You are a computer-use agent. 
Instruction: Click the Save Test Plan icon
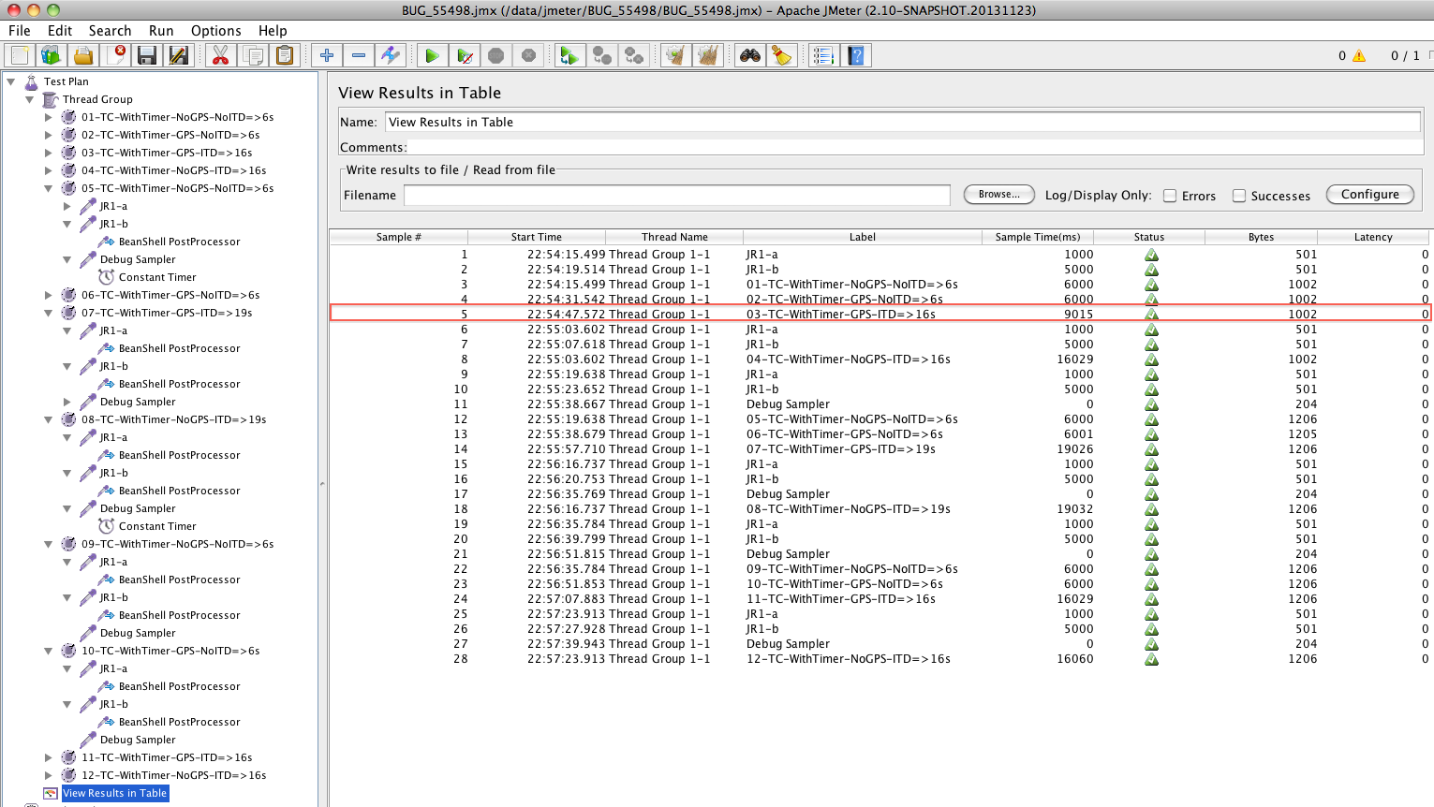point(146,55)
